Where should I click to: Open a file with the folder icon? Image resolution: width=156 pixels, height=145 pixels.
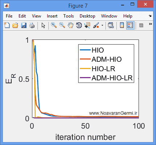click(x=15, y=26)
